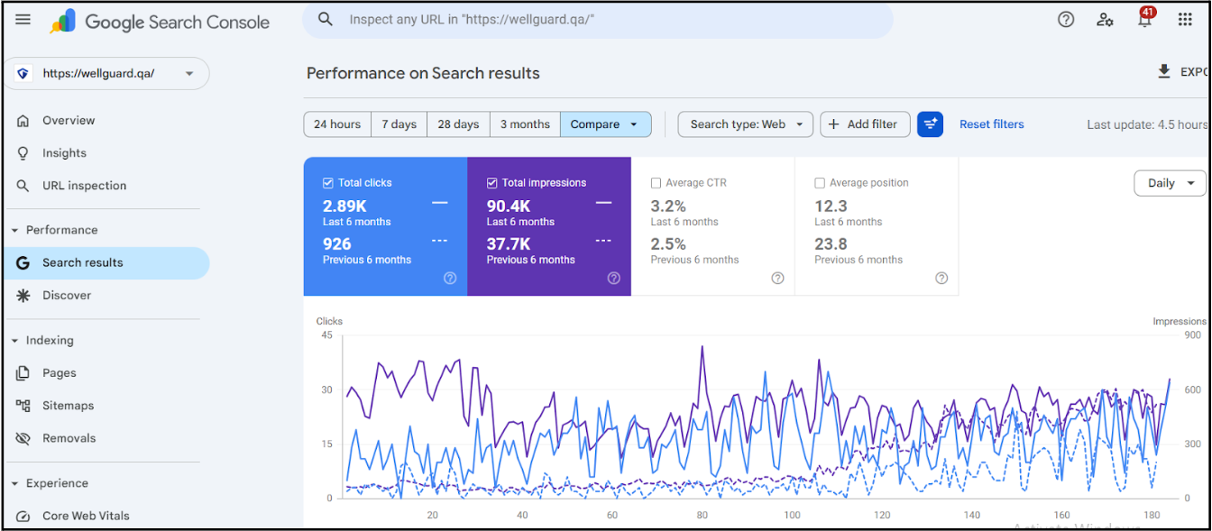The height and width of the screenshot is (531, 1212).
Task: Change the Daily chart granularity dropdown
Action: click(x=1170, y=182)
